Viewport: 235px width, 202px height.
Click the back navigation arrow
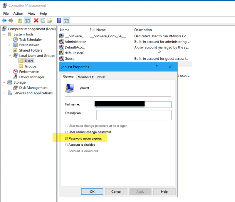tap(4, 20)
